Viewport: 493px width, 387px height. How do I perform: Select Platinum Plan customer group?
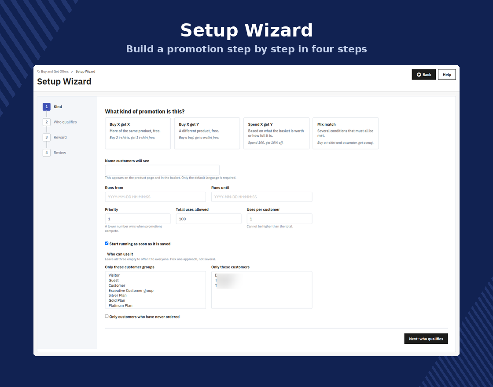click(x=121, y=306)
